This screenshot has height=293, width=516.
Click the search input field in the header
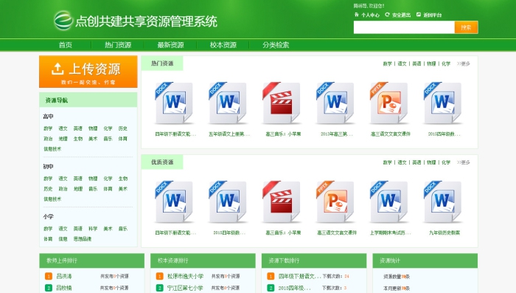[x=404, y=27]
